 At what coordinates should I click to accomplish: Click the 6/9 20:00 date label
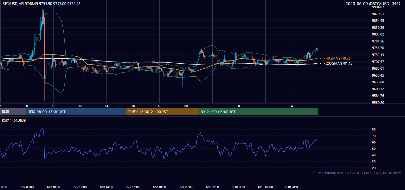tap(186, 187)
